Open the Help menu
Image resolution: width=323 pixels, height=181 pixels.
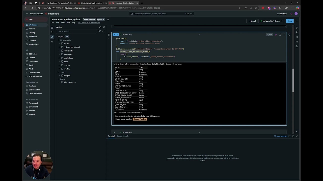(x=73, y=23)
